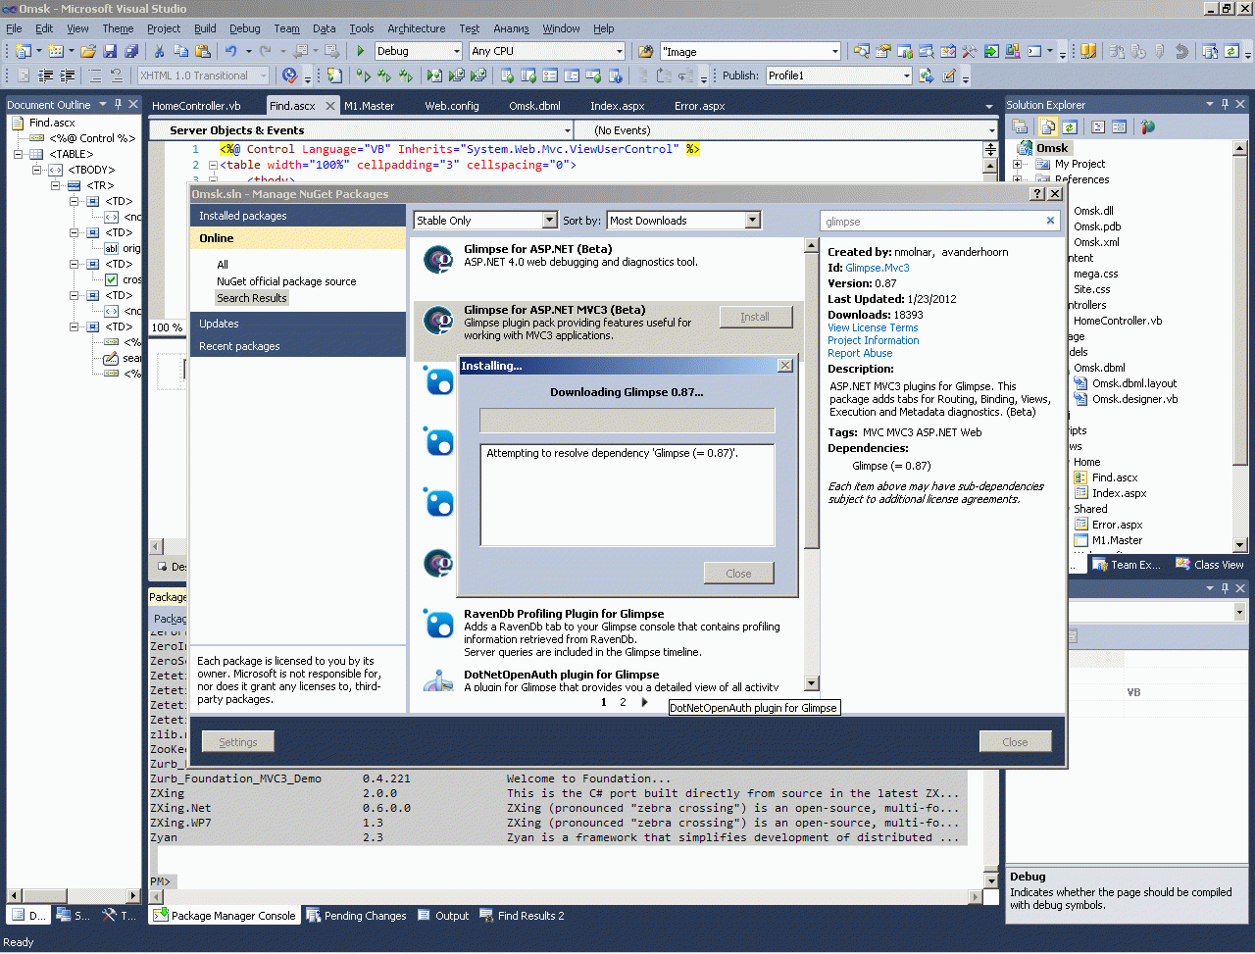Click View Code icon in Solution Explorer

pos(1098,126)
